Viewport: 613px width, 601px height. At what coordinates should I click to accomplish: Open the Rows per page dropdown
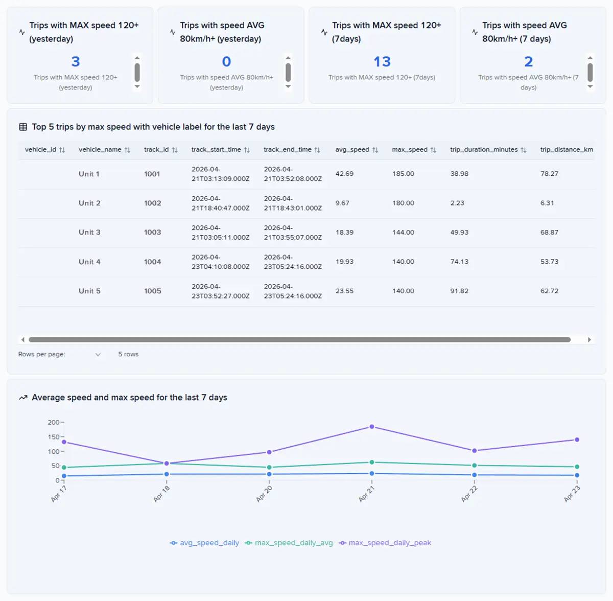[98, 354]
